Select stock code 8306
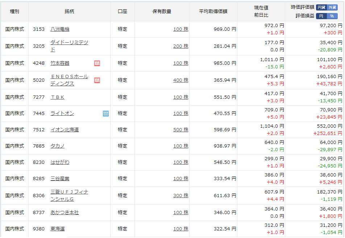The width and height of the screenshot is (345, 238). (39, 195)
